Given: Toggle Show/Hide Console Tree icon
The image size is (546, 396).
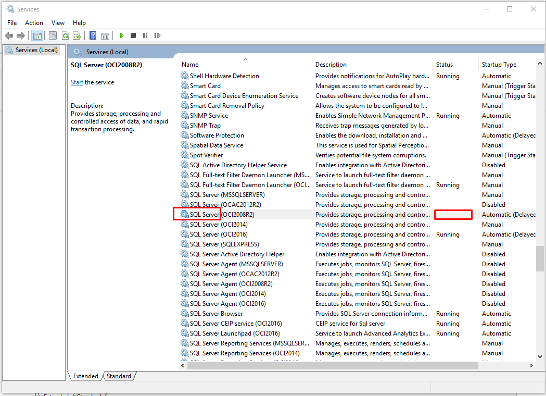Looking at the screenshot, I should click(37, 35).
